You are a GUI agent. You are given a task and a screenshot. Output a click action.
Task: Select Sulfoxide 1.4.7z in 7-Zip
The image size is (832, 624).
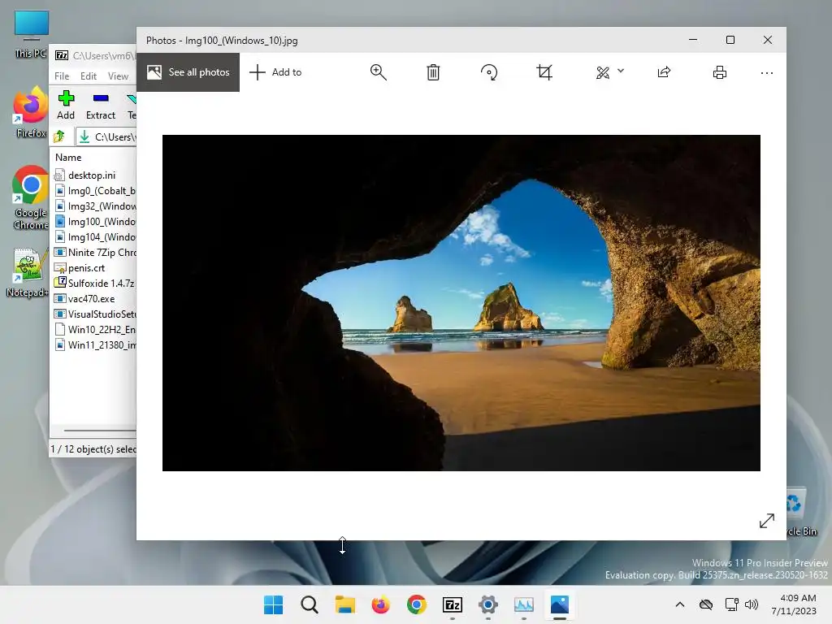(94, 284)
